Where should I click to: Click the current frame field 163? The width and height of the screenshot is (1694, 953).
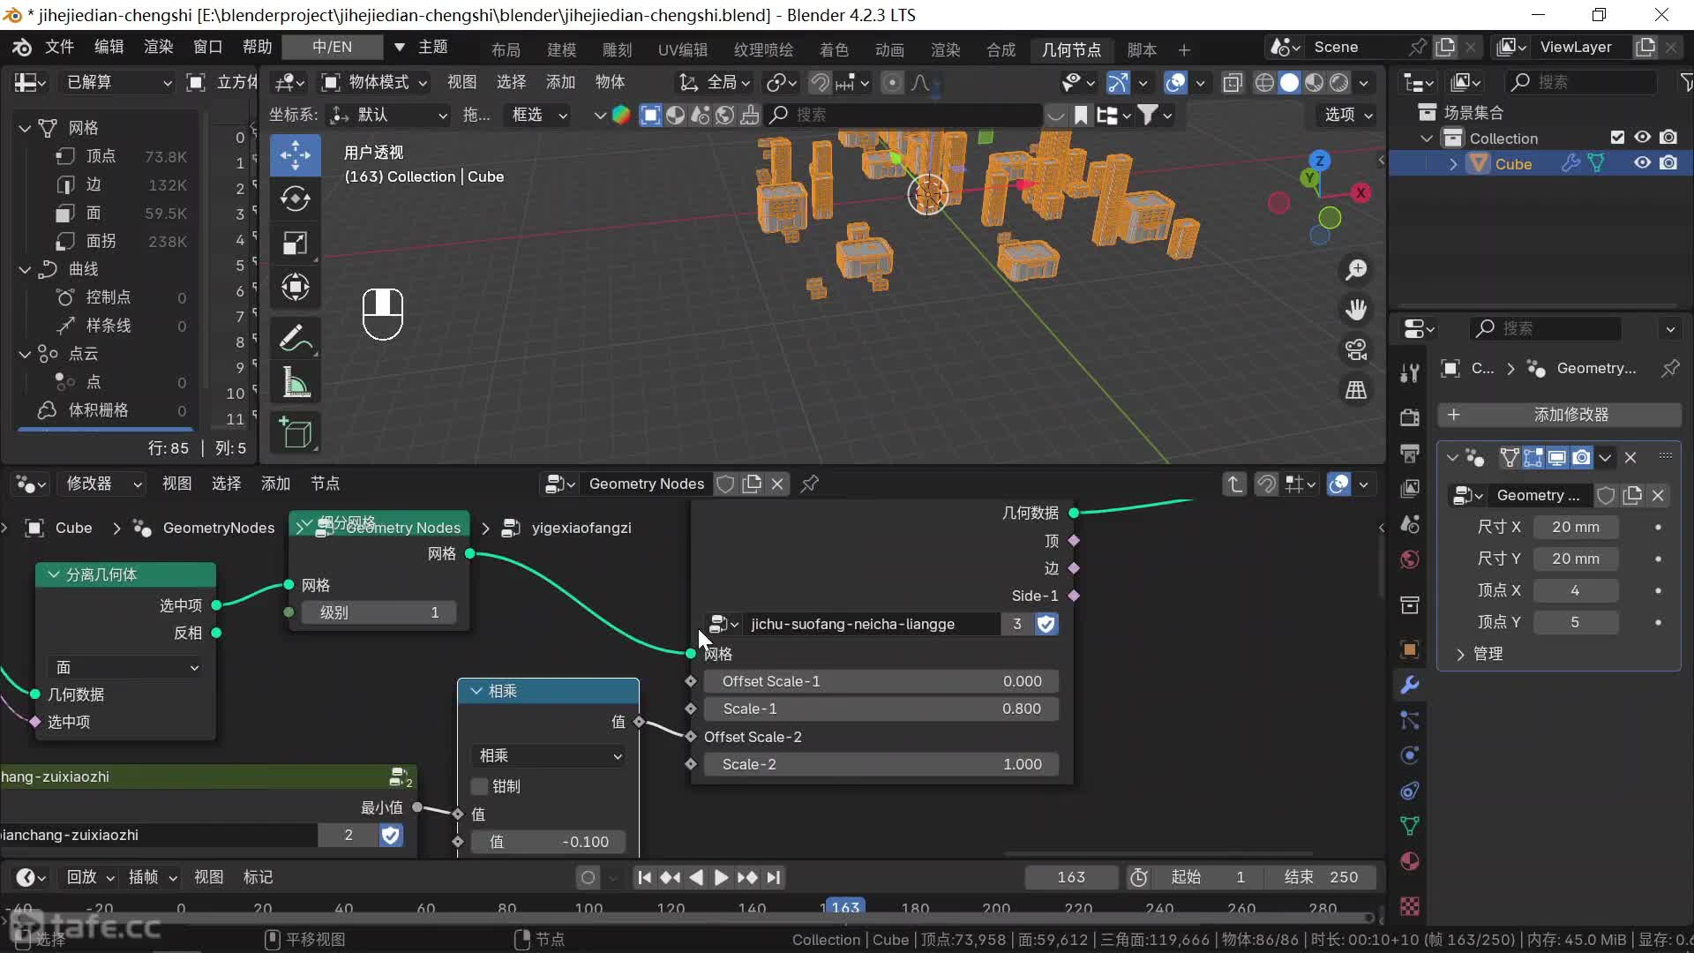click(1070, 877)
